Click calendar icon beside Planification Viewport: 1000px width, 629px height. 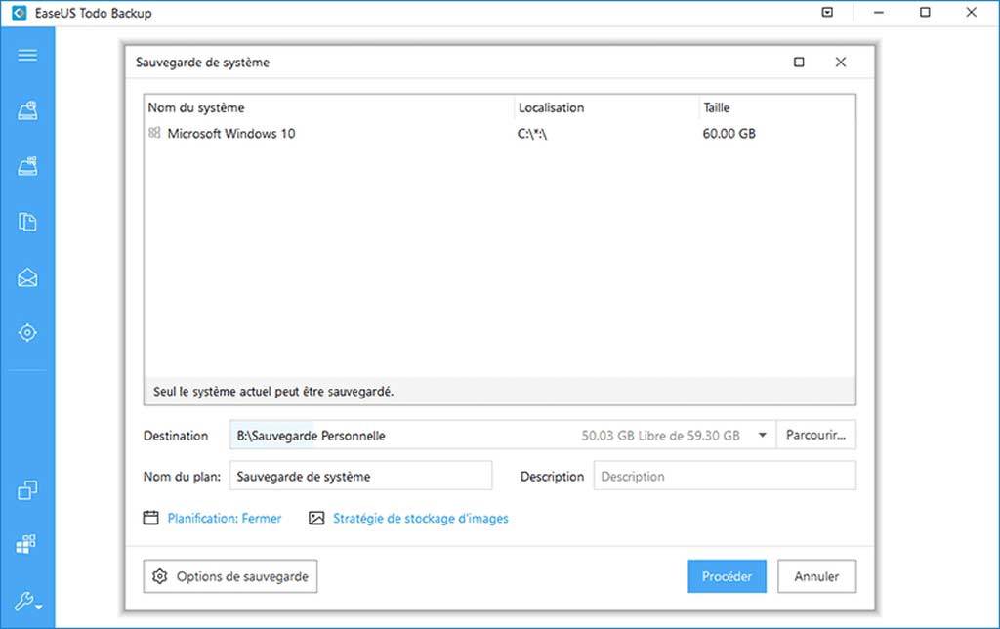pos(150,518)
